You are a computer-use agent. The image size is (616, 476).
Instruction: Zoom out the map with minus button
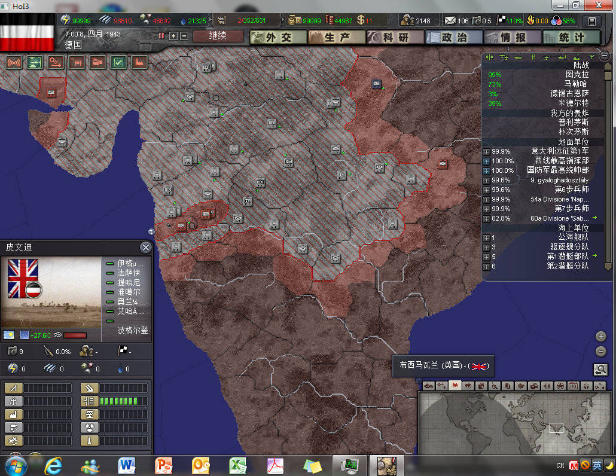tap(600, 352)
